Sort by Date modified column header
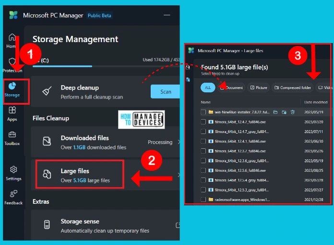The width and height of the screenshot is (334, 245). [x=316, y=102]
